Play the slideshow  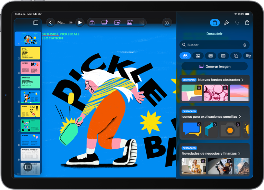coord(80,23)
